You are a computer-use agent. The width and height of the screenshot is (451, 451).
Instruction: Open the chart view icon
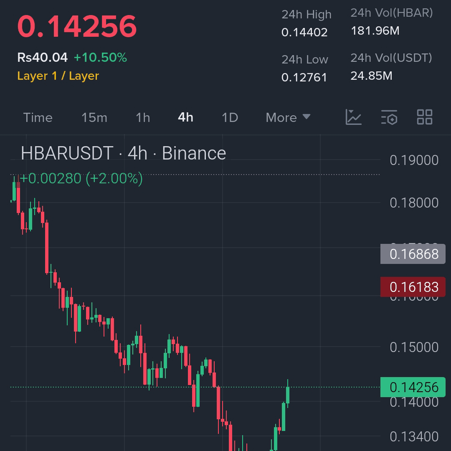pyautogui.click(x=353, y=117)
